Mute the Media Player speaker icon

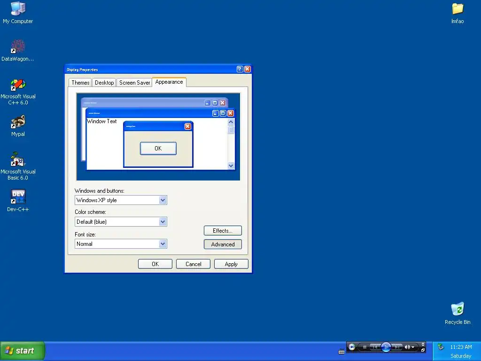click(x=407, y=347)
